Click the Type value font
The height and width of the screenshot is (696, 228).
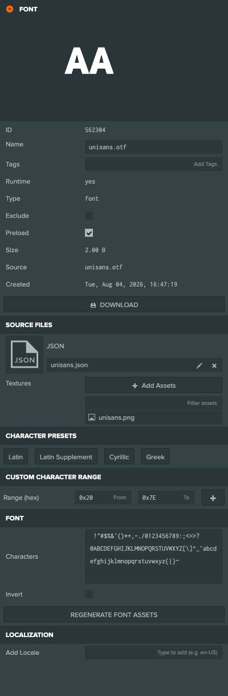coord(92,198)
